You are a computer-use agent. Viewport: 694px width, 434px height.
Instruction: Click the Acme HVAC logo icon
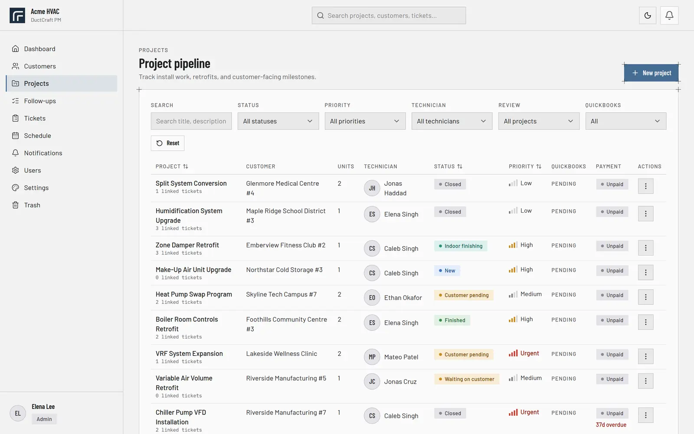(17, 16)
